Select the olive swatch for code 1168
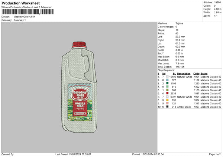The image size is (223, 157). coord(167,90)
